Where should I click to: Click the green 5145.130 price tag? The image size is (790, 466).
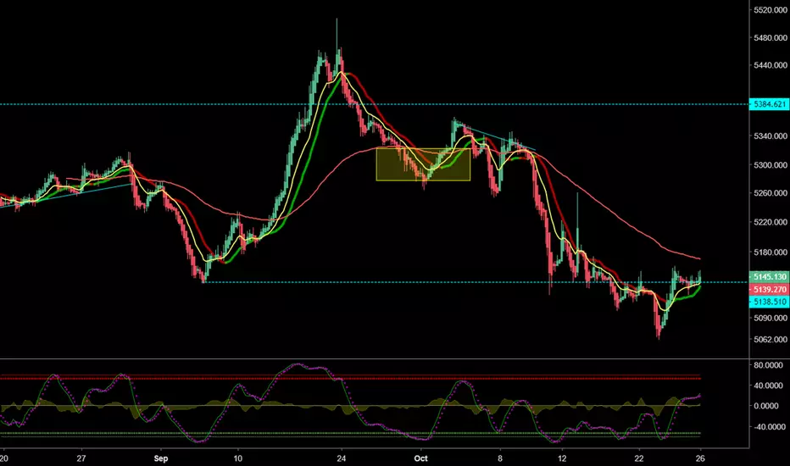[x=769, y=276]
